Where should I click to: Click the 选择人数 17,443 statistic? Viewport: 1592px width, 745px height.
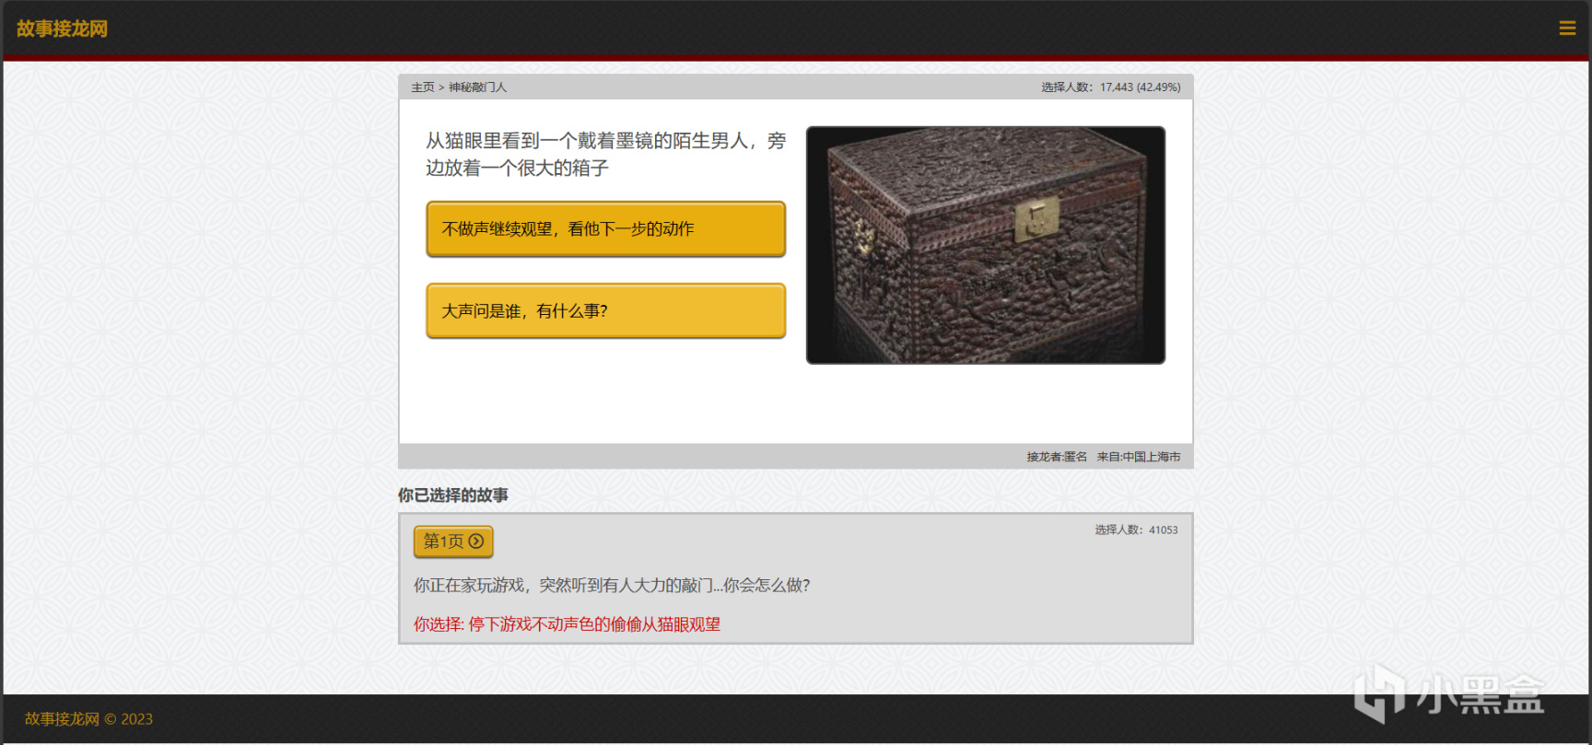(1110, 87)
